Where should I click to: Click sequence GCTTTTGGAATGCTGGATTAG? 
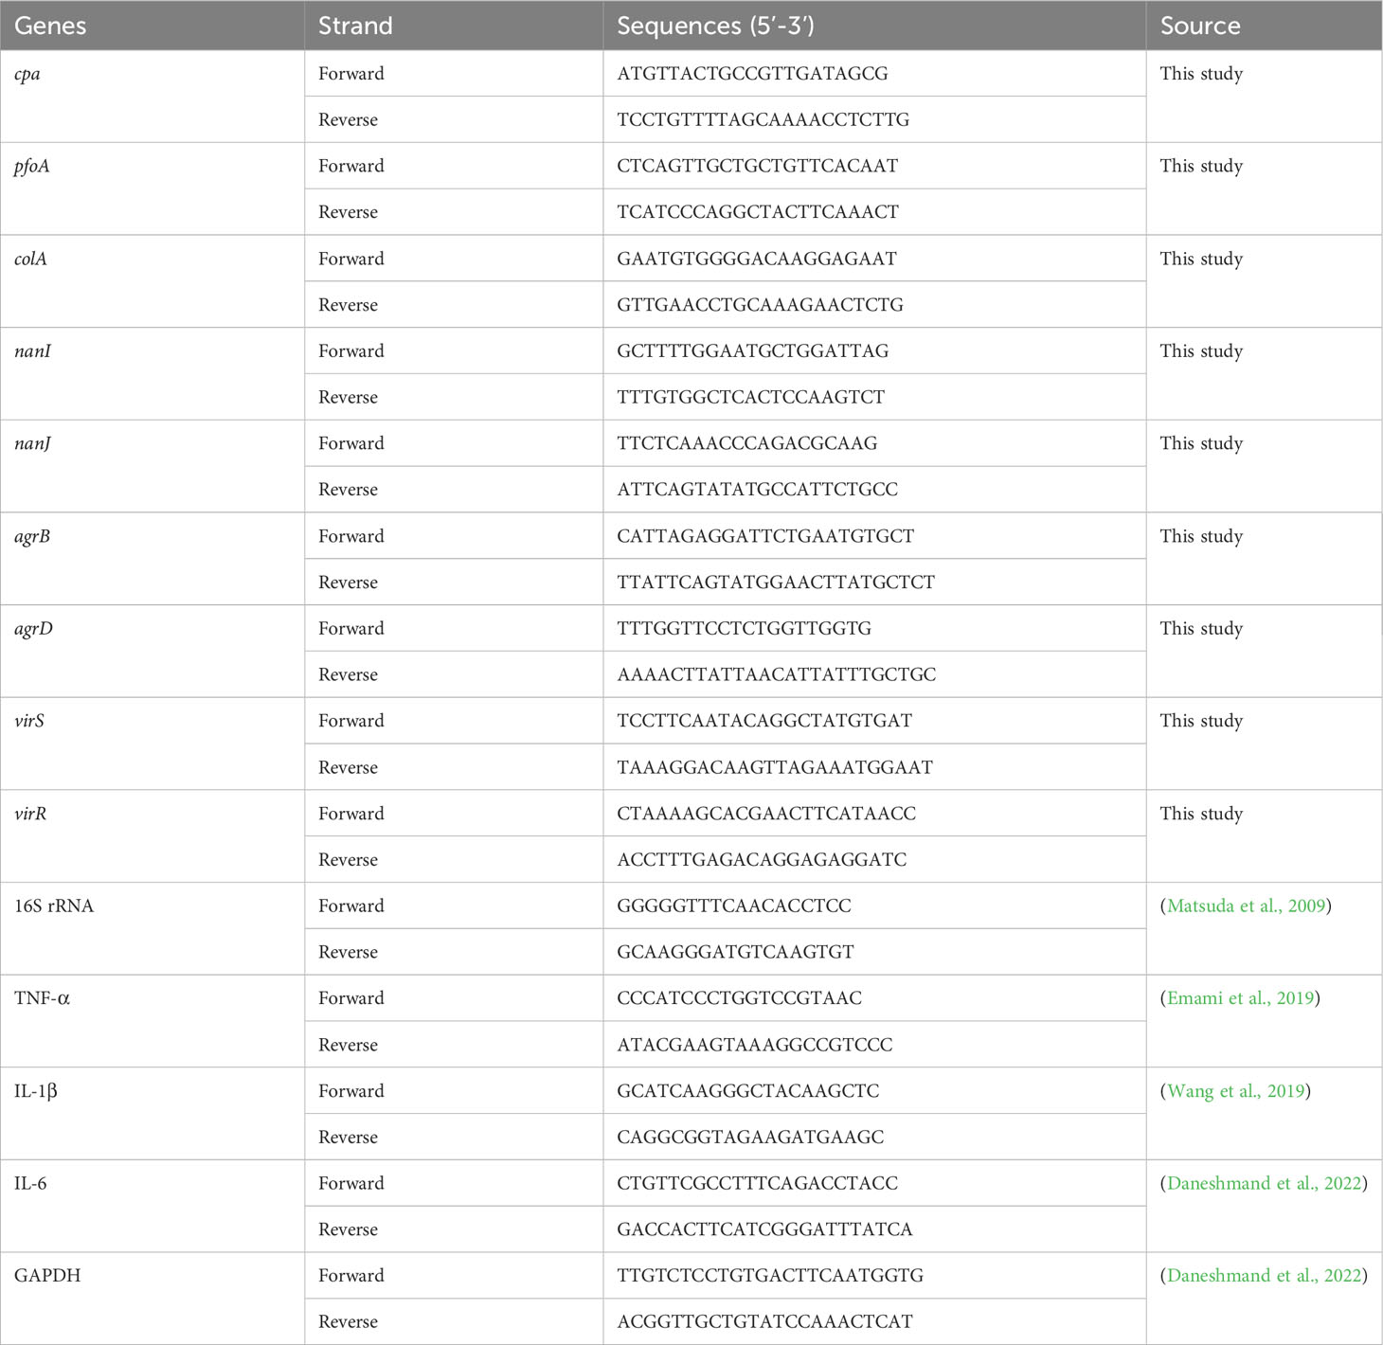752,351
